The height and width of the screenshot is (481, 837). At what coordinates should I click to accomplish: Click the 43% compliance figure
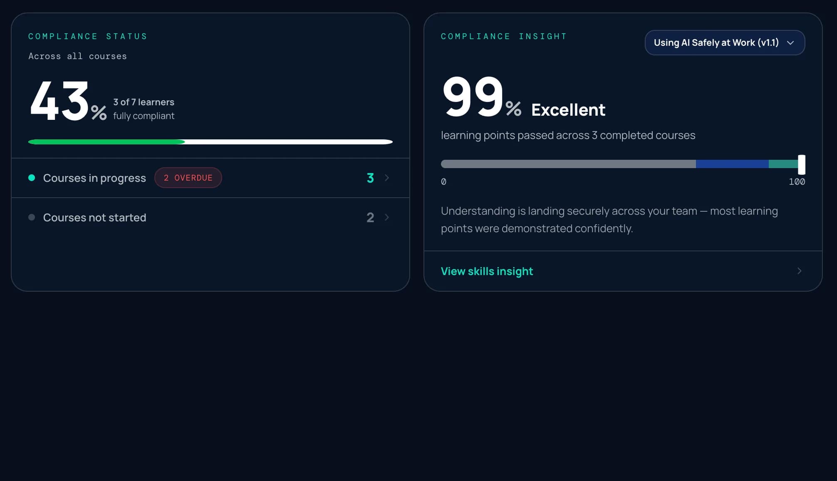click(x=69, y=101)
